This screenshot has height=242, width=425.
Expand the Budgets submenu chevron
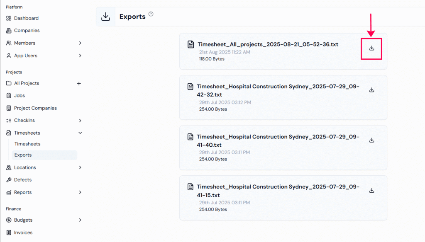click(80, 220)
